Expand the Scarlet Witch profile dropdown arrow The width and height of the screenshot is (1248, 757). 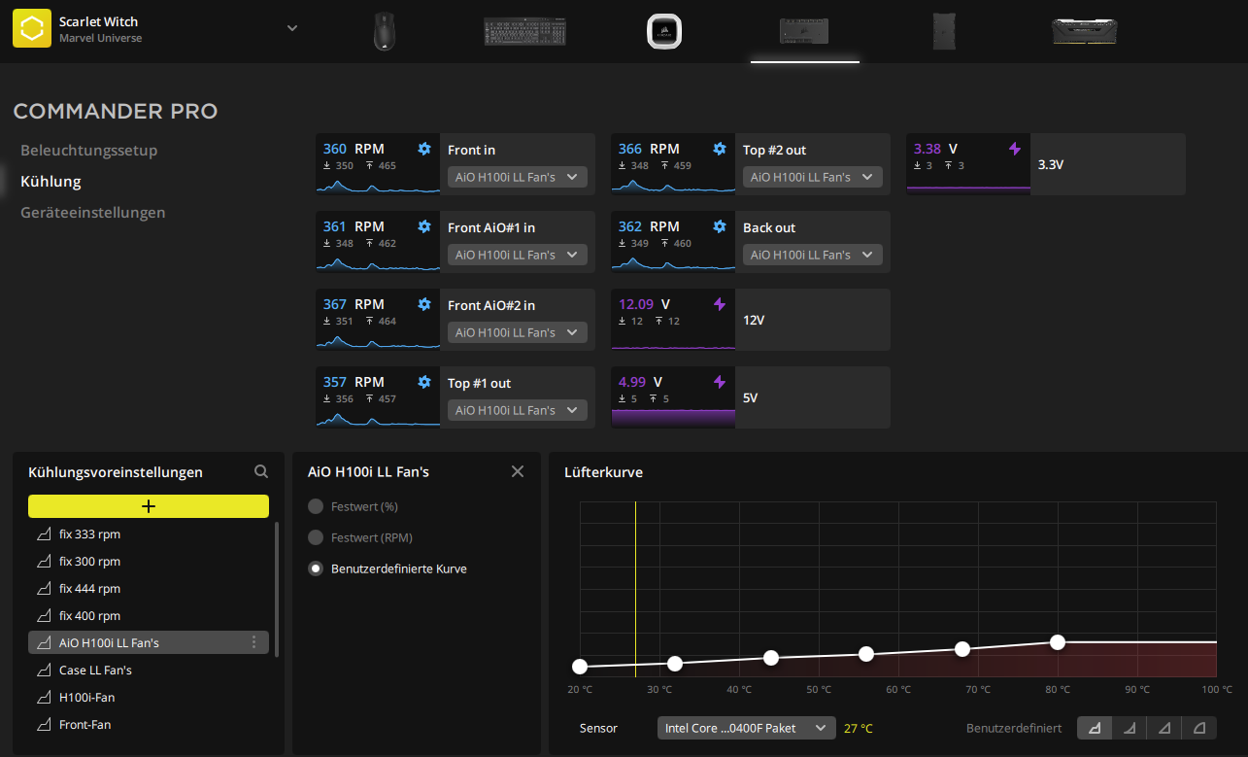292,28
